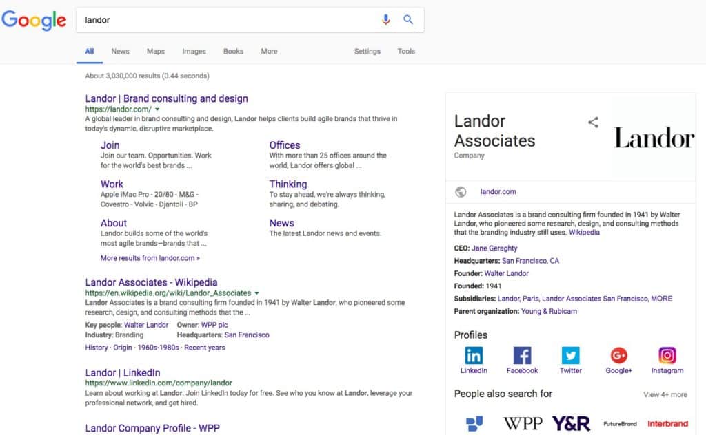This screenshot has width=706, height=435.
Task: Click San Francisco, CA headquarters link in panel
Action: point(530,261)
